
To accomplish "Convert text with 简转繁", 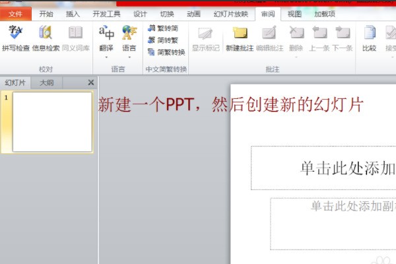I will pyautogui.click(x=163, y=40).
